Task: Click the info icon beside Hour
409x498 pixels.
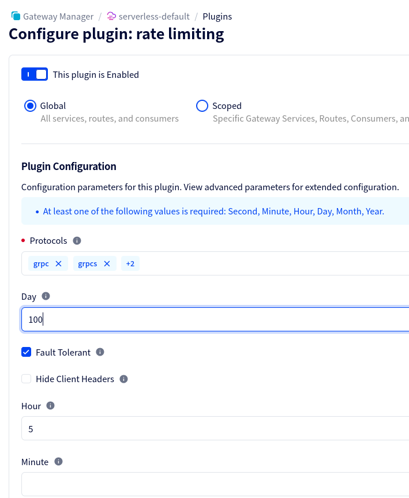Action: tap(50, 406)
